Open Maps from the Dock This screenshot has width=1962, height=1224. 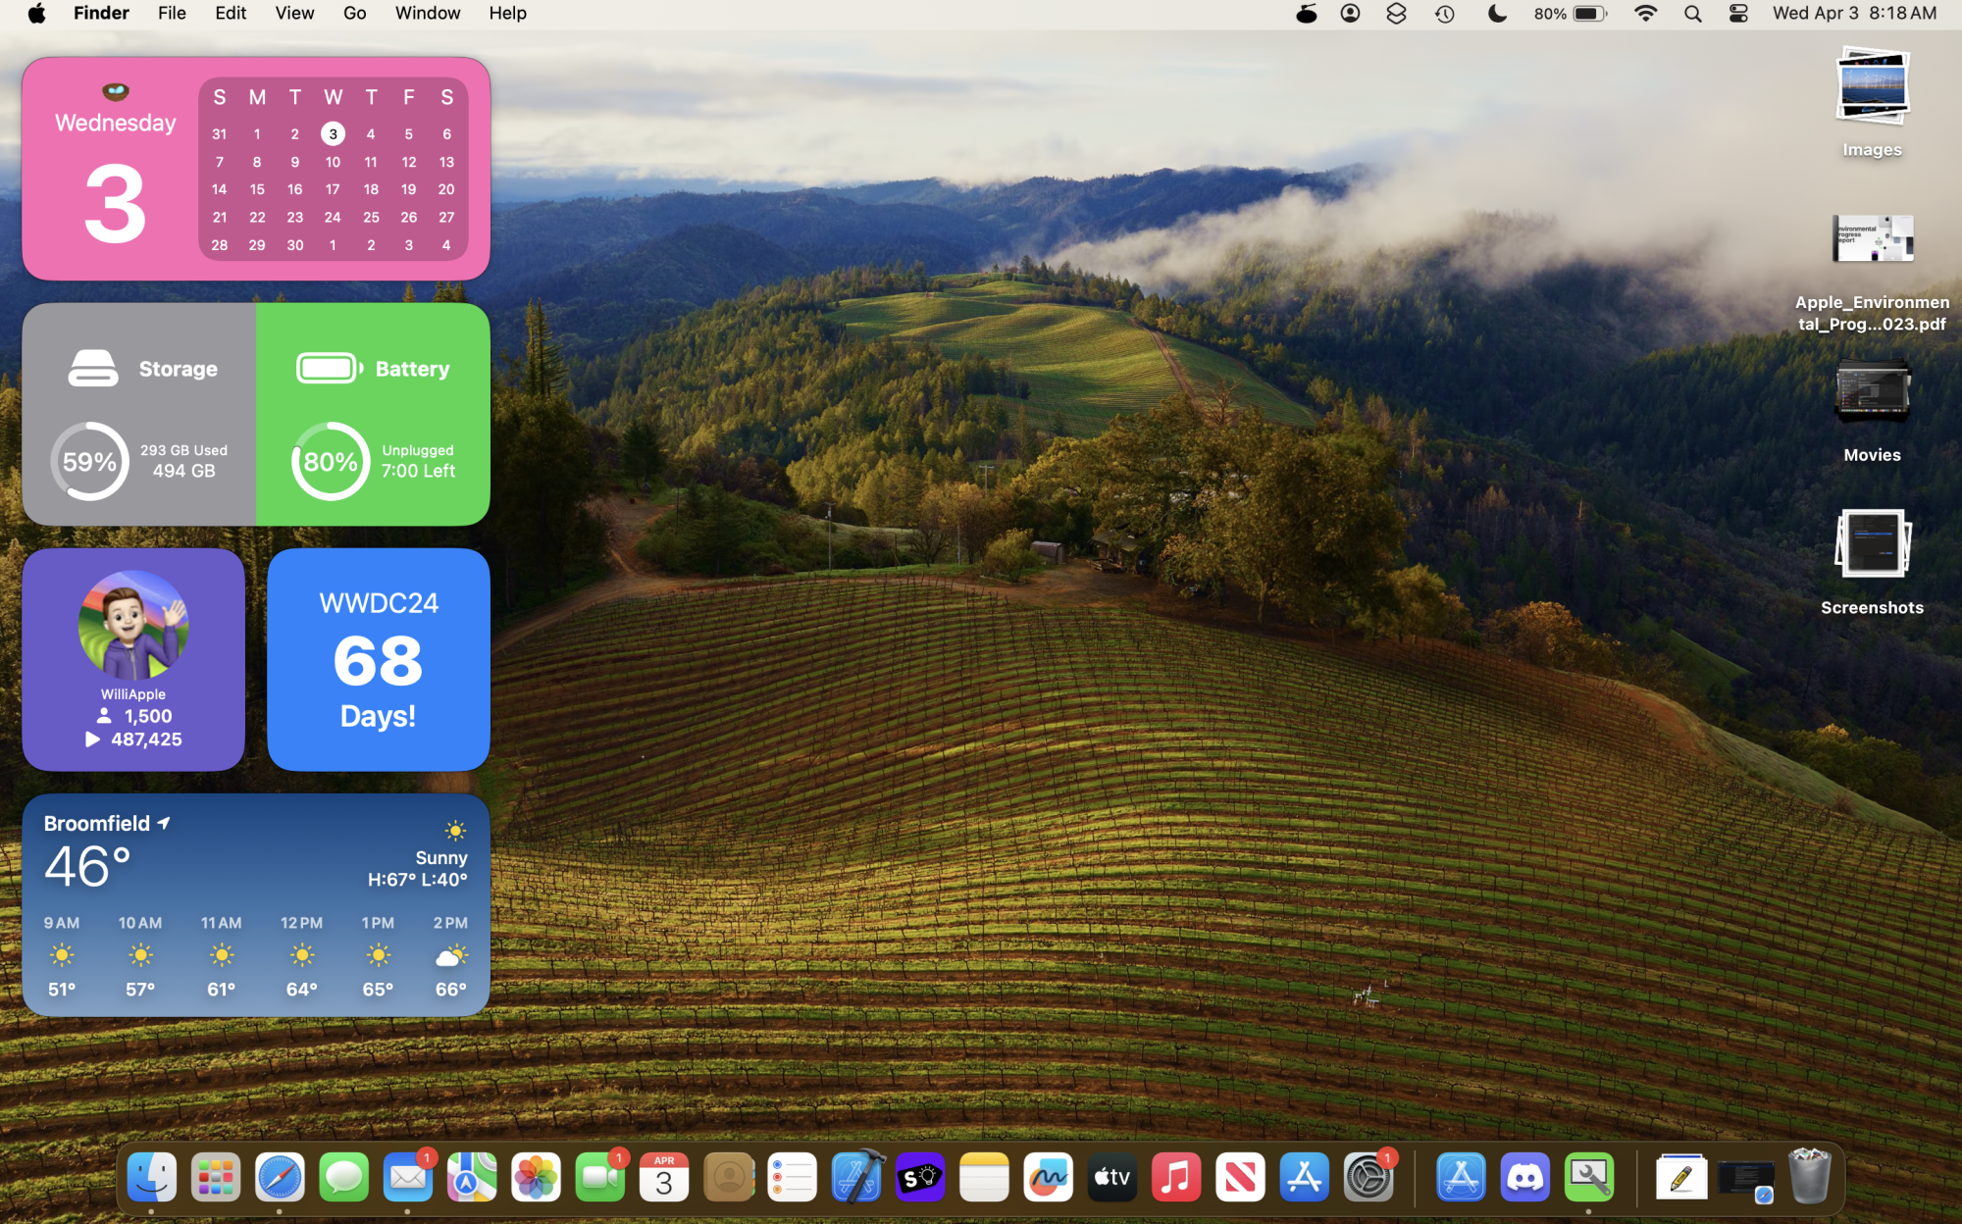coord(472,1177)
